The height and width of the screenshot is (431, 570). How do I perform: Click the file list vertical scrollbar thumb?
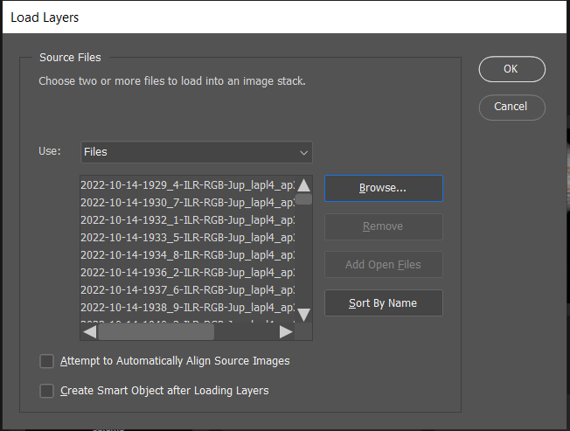click(303, 199)
